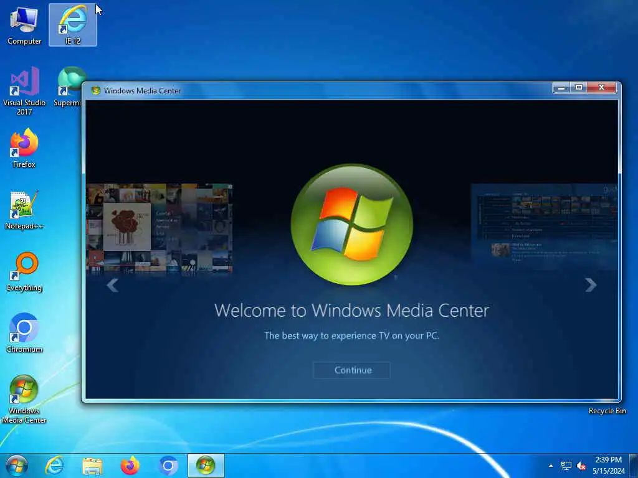Select the Windows Media Center desktop shortcut
The height and width of the screenshot is (478, 638).
point(24,400)
